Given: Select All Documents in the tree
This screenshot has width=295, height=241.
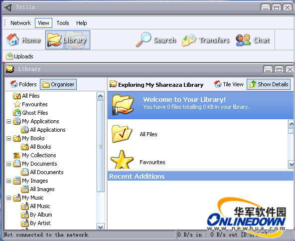Looking at the screenshot, I should pyautogui.click(x=47, y=172).
